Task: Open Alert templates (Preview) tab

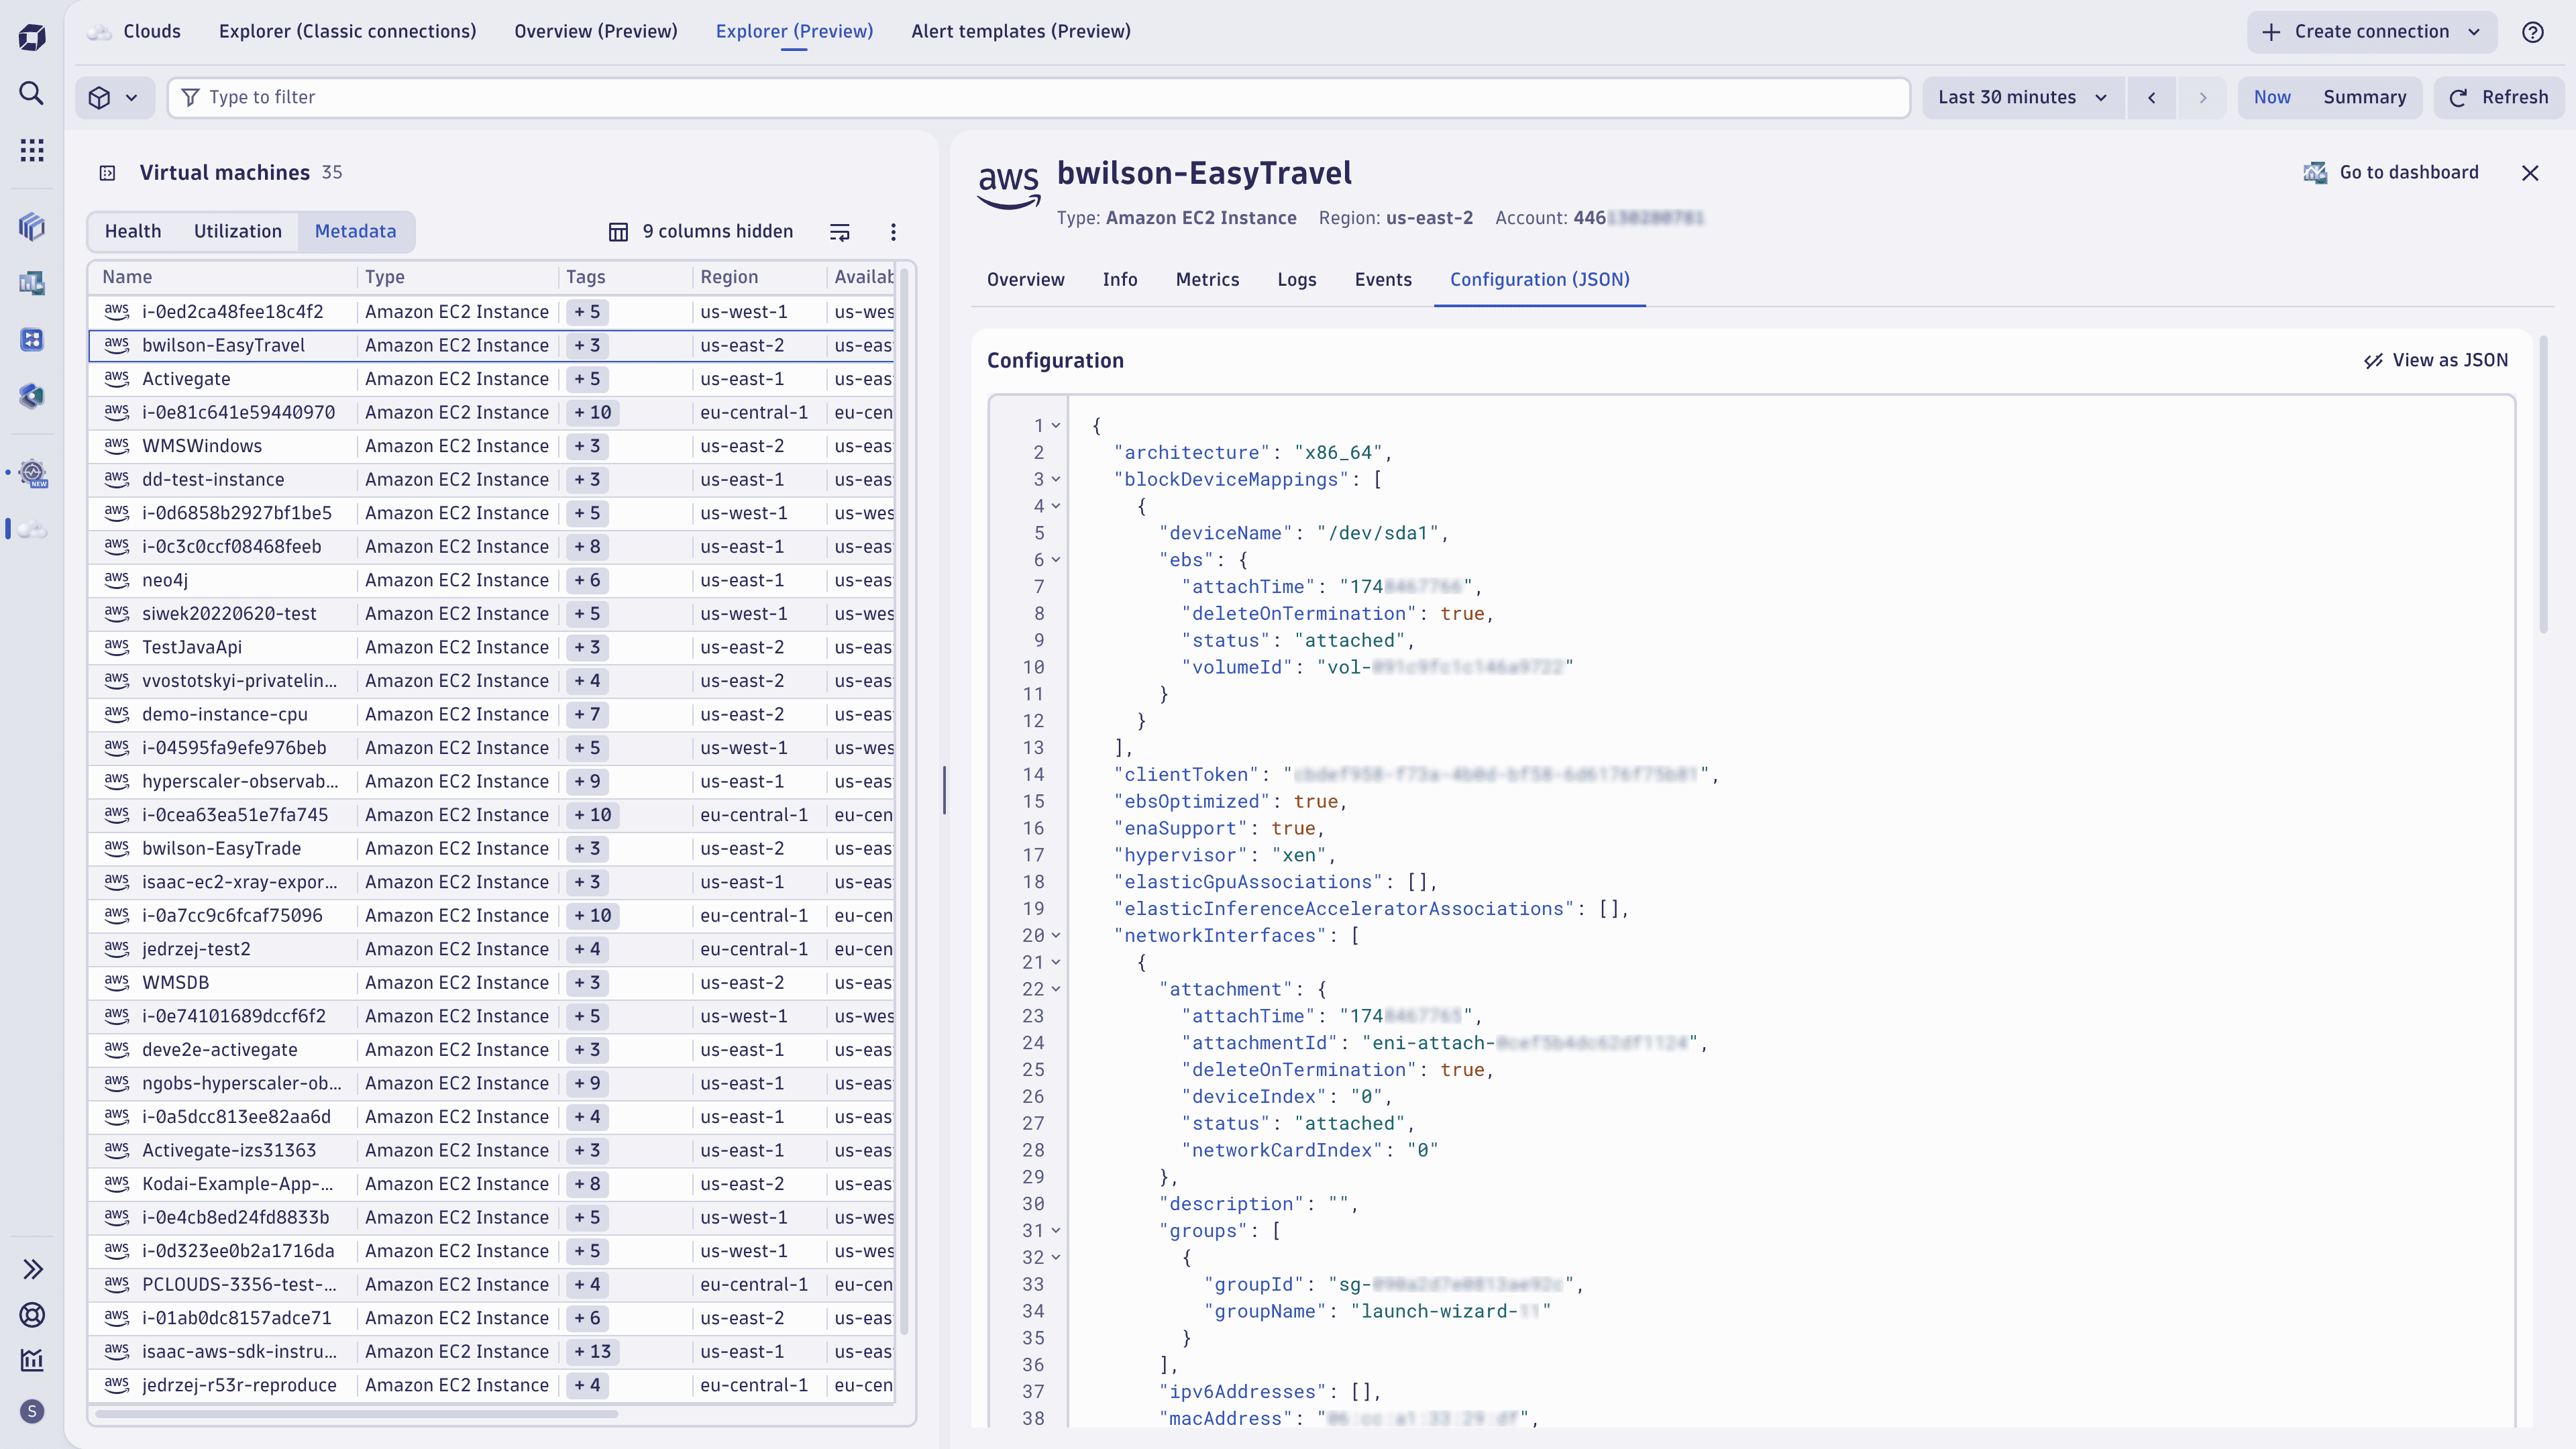Action: [1021, 32]
